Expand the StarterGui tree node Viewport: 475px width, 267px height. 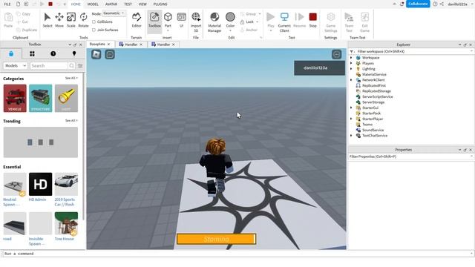click(x=351, y=108)
